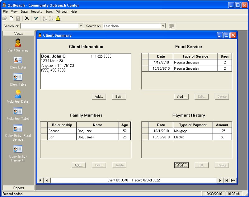Click the yellow warning triangle icon

point(58,19)
